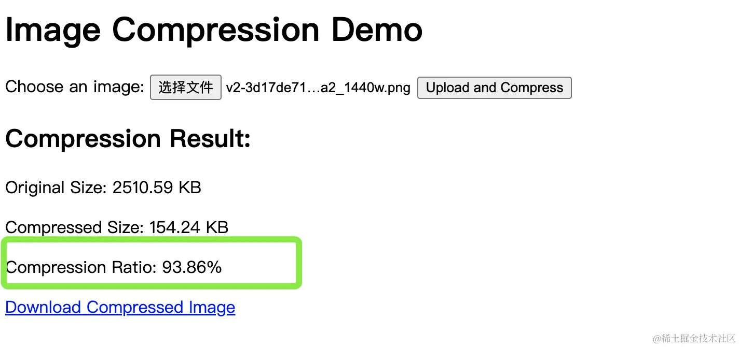Click the word Image in the title
The width and height of the screenshot is (739, 347).
pyautogui.click(x=52, y=30)
